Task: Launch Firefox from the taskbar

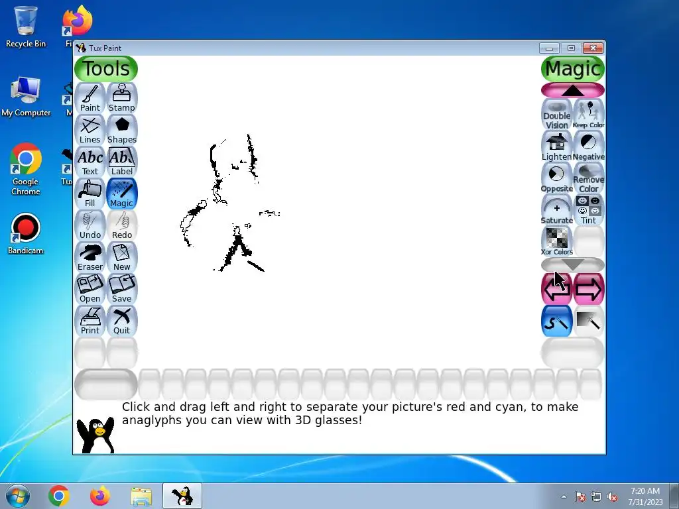Action: click(x=100, y=496)
